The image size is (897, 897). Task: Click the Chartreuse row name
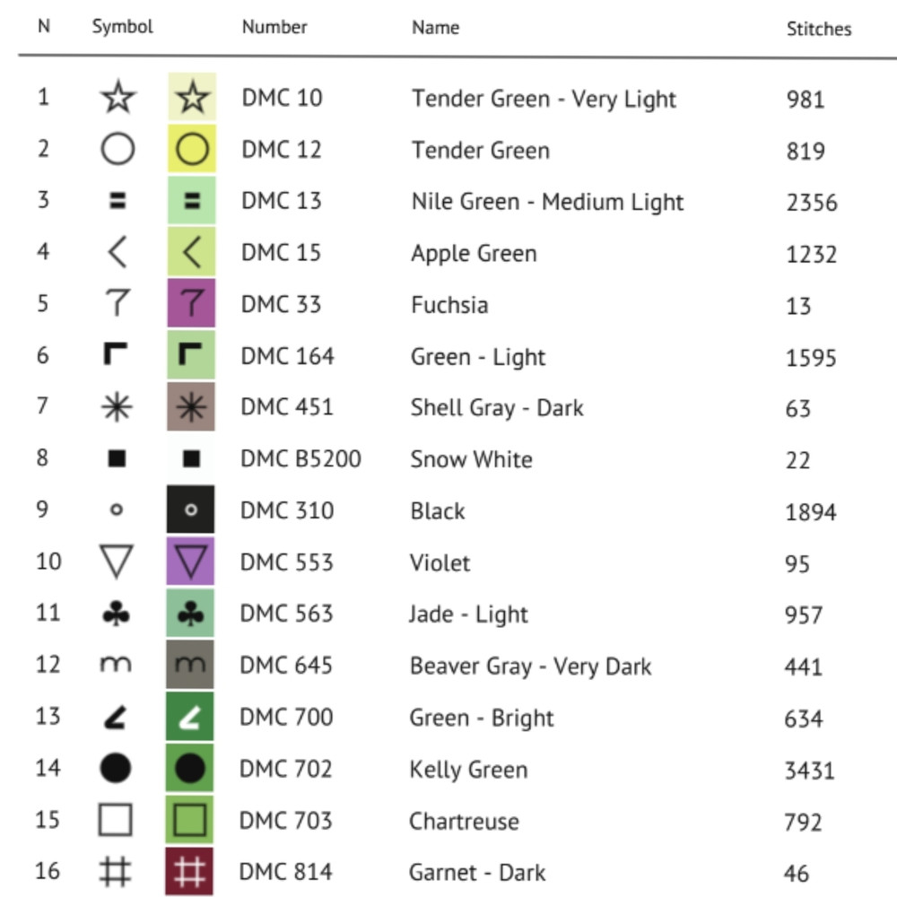(464, 821)
